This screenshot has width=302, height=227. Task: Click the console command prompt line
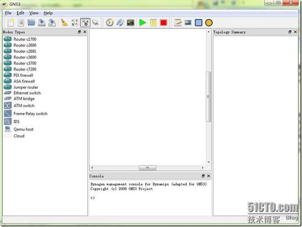pyautogui.click(x=93, y=198)
